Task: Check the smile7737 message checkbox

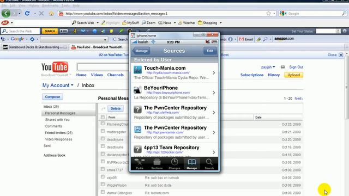Action: [x=103, y=169]
